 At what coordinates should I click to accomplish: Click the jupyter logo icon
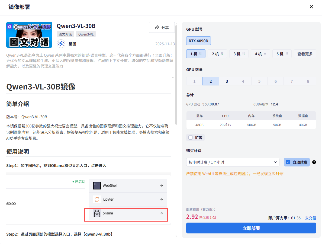[97, 199]
